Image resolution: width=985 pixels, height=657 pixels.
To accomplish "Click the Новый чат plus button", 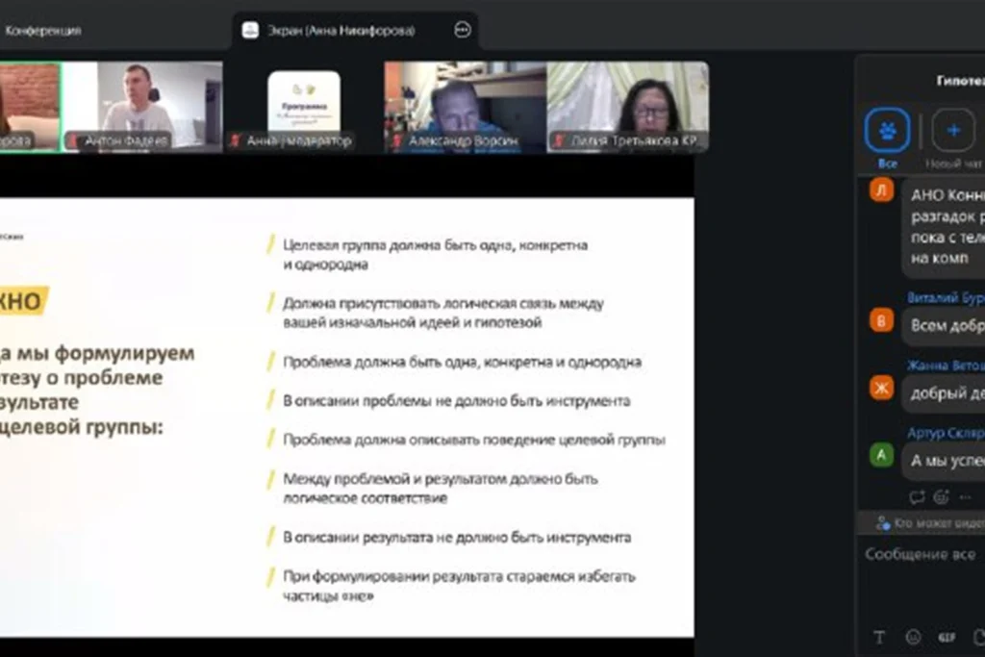I will (x=953, y=131).
